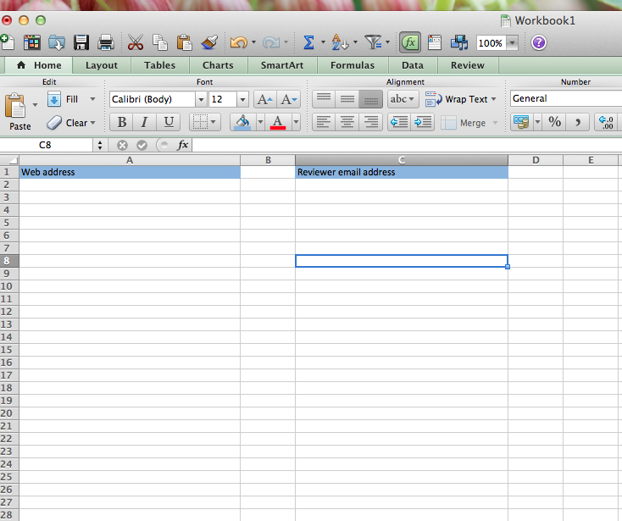Switch to the Formulas tab
This screenshot has height=521, width=622.
[x=353, y=65]
